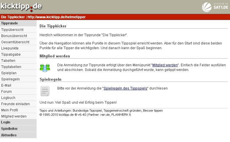Open the Forum page
The height and width of the screenshot is (142, 230).
click(x=6, y=92)
